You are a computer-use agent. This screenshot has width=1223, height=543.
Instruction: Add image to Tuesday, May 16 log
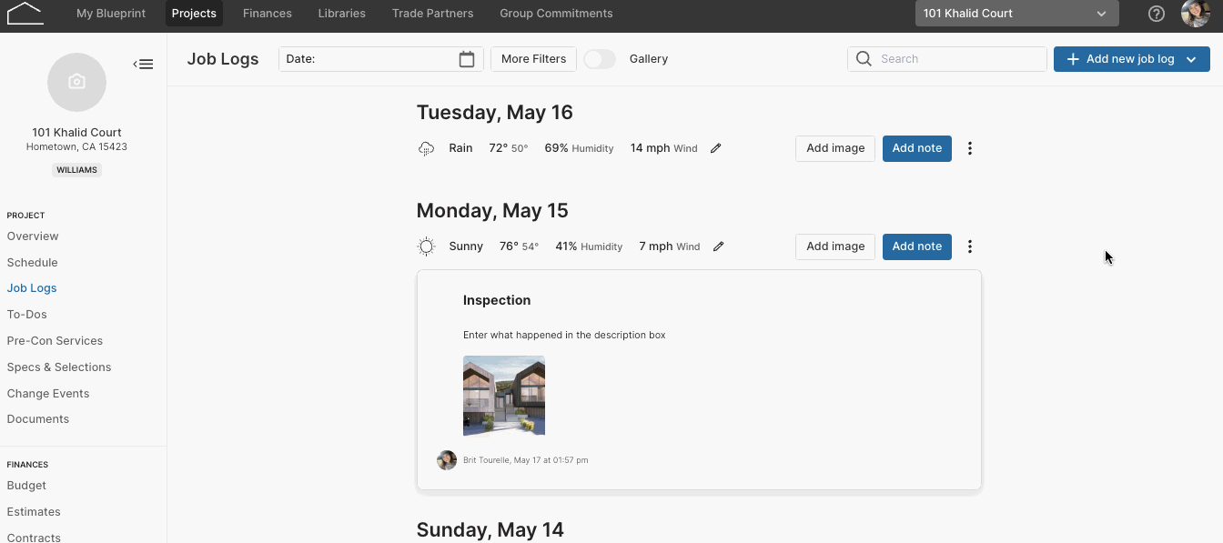835,148
